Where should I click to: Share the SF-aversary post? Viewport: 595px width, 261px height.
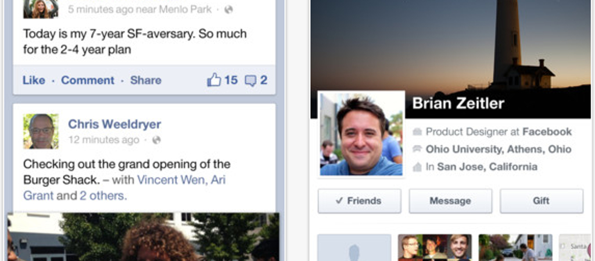[x=146, y=80]
